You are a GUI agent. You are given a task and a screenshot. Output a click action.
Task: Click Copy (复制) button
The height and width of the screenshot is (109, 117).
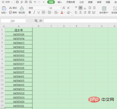13,12
